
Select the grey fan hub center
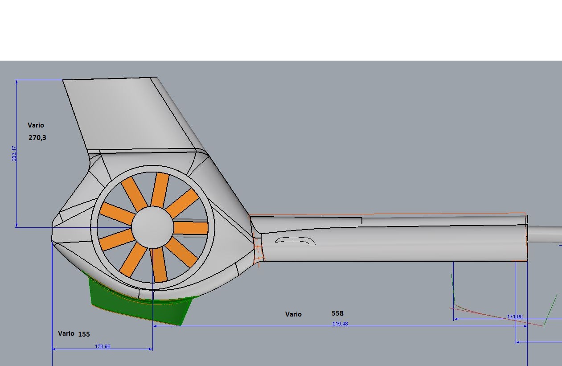point(152,227)
